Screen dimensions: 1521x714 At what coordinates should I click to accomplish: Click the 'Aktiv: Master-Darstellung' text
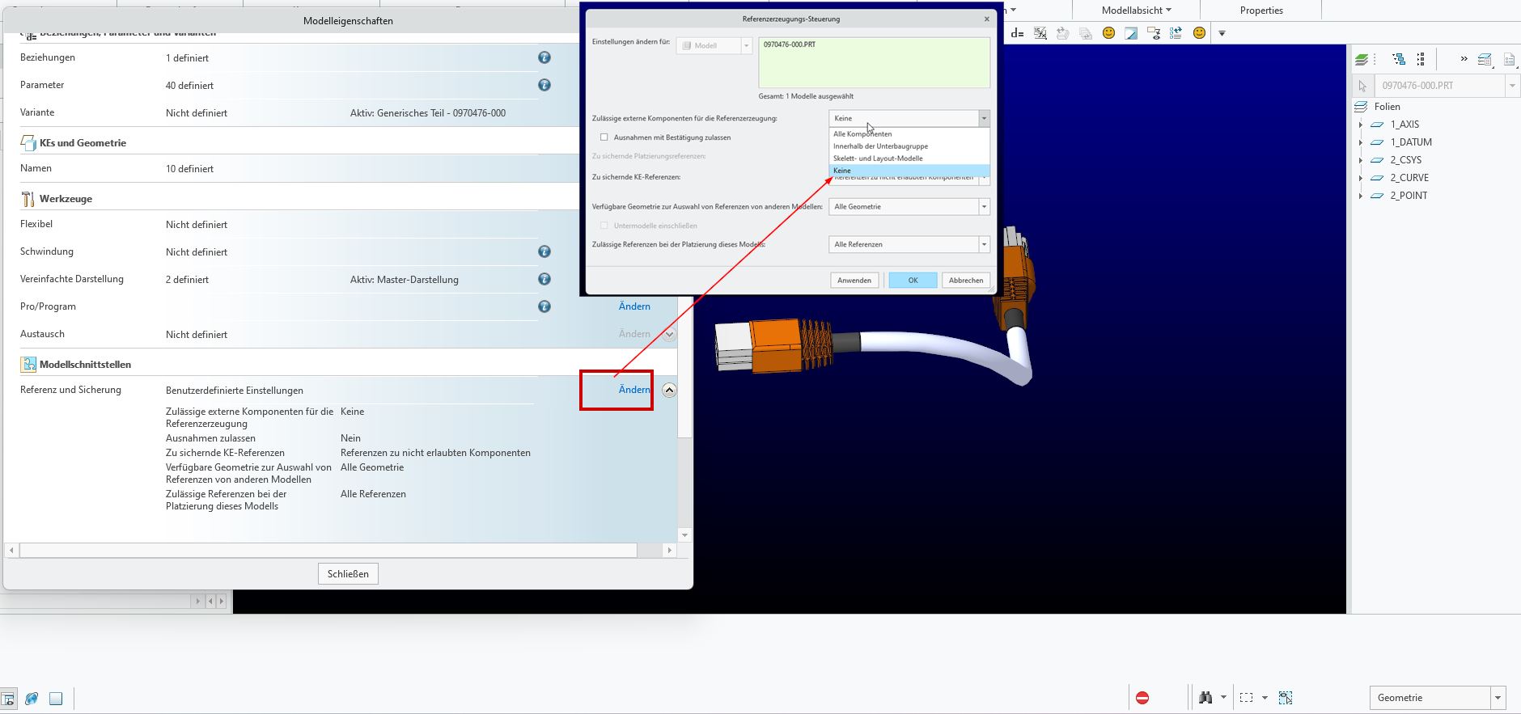tap(404, 280)
